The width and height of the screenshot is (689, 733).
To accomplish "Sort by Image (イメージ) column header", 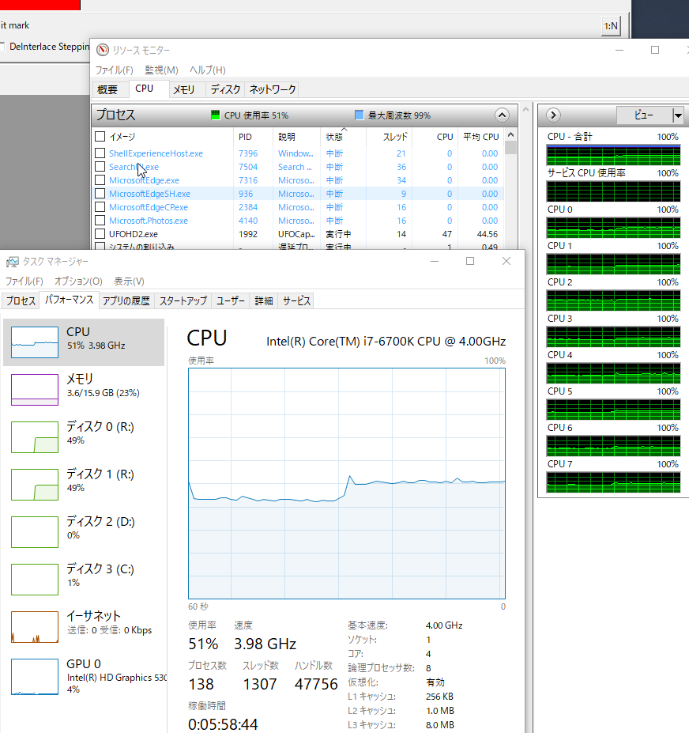I will coord(168,137).
